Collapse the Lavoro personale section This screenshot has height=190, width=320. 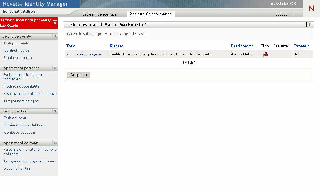point(55,36)
